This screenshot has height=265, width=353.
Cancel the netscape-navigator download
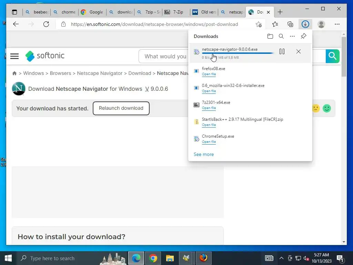click(x=299, y=52)
